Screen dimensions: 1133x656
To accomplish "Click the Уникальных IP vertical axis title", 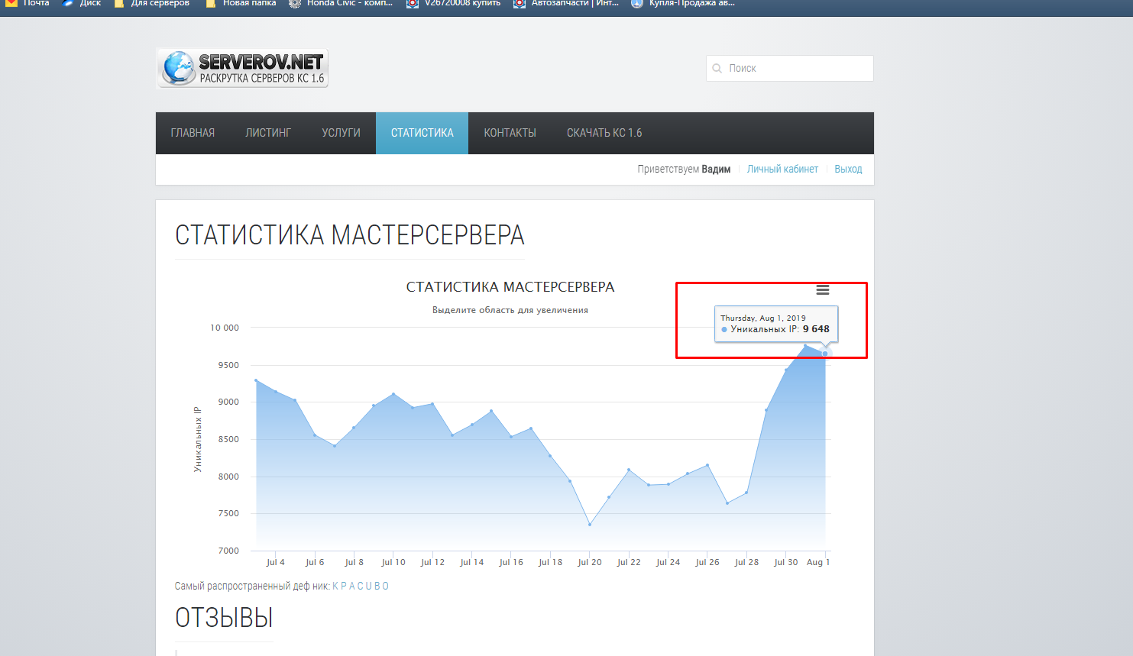I will (x=198, y=439).
